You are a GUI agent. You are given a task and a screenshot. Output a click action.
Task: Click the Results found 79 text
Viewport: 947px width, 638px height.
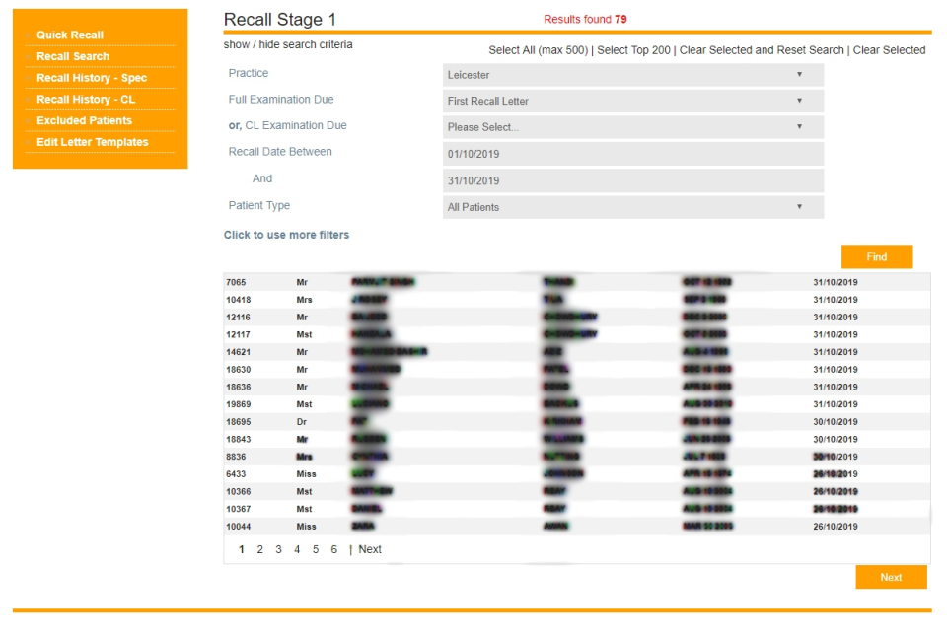point(585,20)
